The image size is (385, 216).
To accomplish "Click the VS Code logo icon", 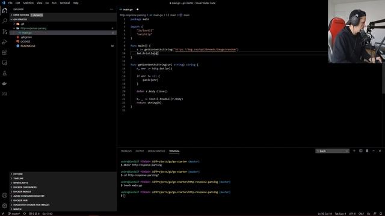I will pos(3,3).
